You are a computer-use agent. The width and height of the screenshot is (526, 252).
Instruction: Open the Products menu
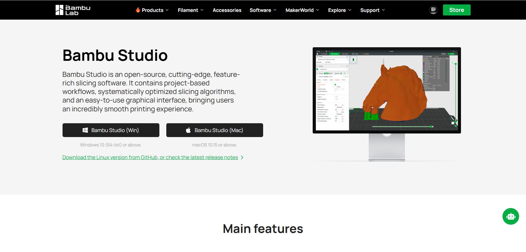click(152, 10)
